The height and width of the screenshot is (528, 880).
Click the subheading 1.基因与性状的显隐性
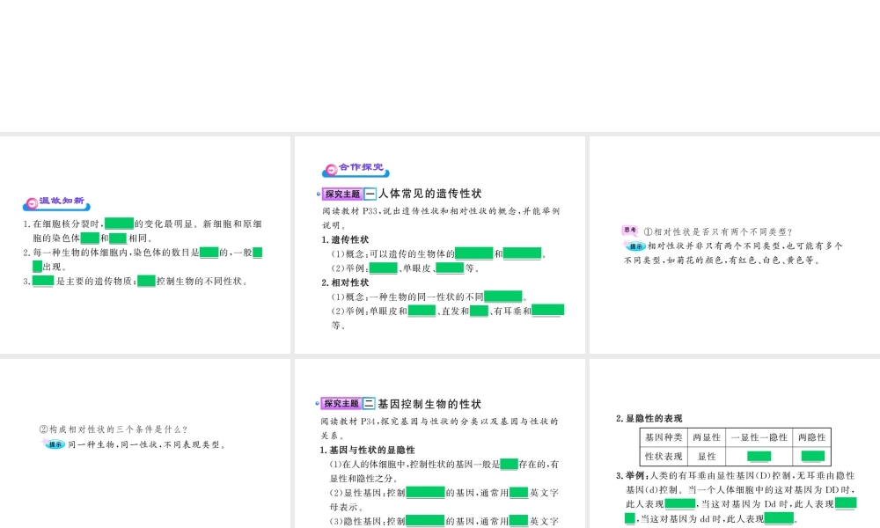click(x=368, y=450)
